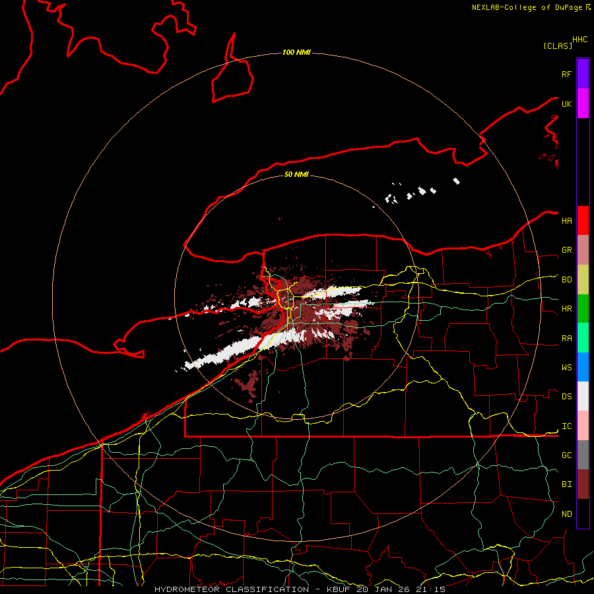Click the GR legend label
The image size is (594, 594).
point(566,250)
